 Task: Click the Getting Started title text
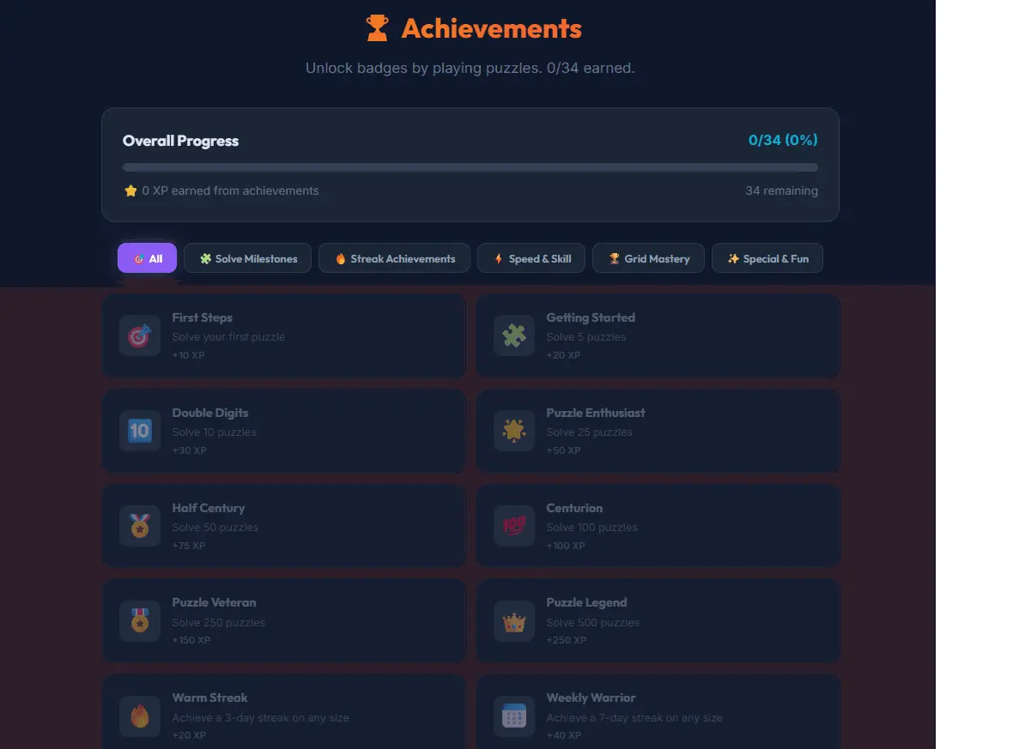[x=591, y=317]
